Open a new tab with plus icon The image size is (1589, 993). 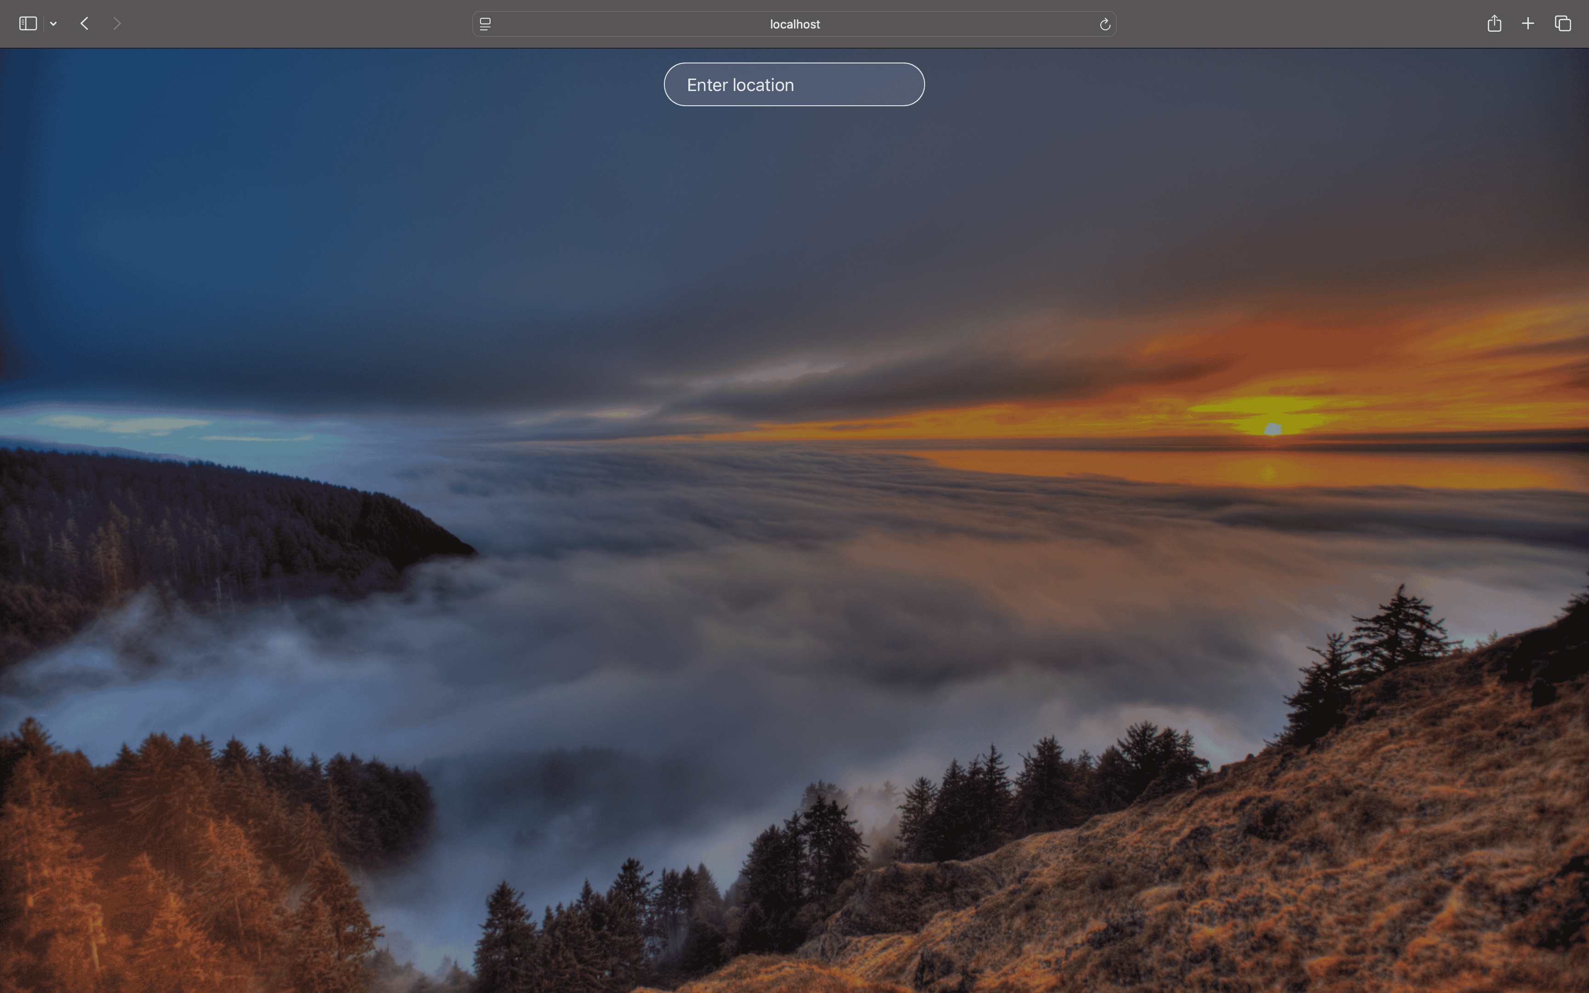[1526, 23]
